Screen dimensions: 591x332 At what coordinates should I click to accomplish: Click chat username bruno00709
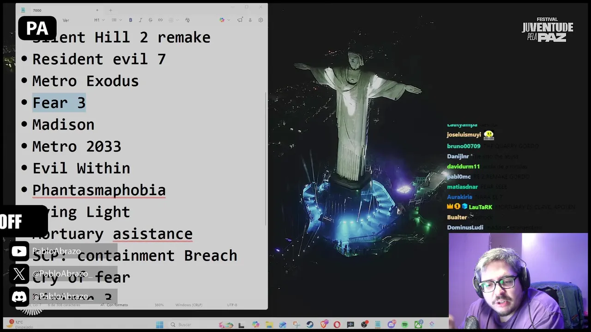point(464,146)
